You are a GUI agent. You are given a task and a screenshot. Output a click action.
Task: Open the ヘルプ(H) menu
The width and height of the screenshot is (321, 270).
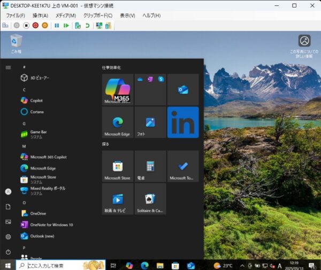click(151, 16)
